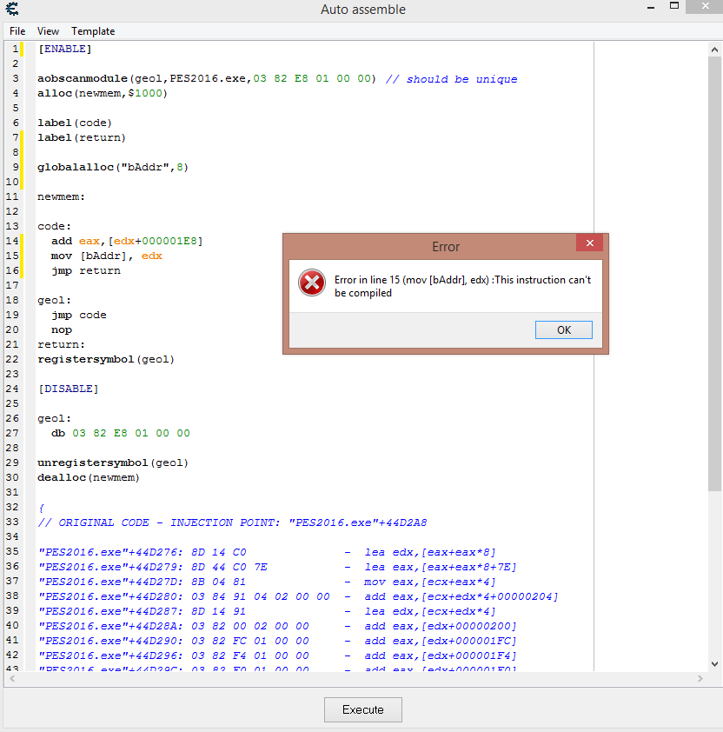Click the Cheat Engine icon in title bar
Viewport: 723px width, 732px height.
pyautogui.click(x=12, y=10)
